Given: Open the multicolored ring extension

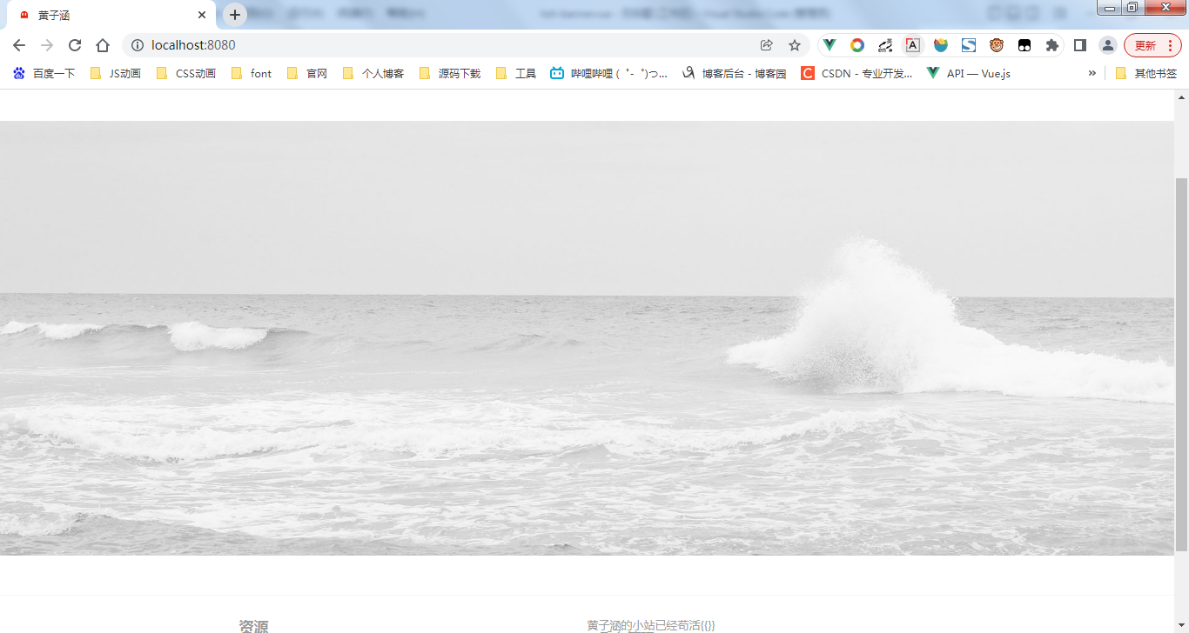Looking at the screenshot, I should click(857, 45).
